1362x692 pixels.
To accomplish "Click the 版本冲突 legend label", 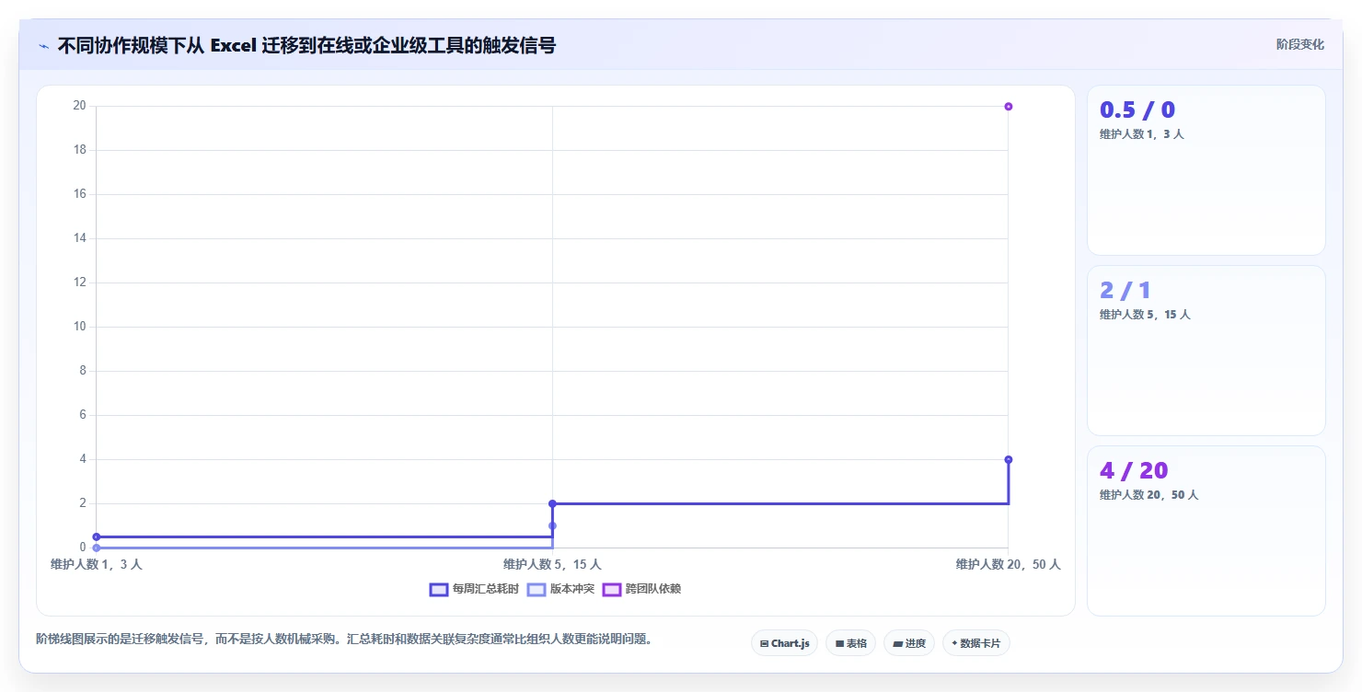I will pyautogui.click(x=572, y=590).
